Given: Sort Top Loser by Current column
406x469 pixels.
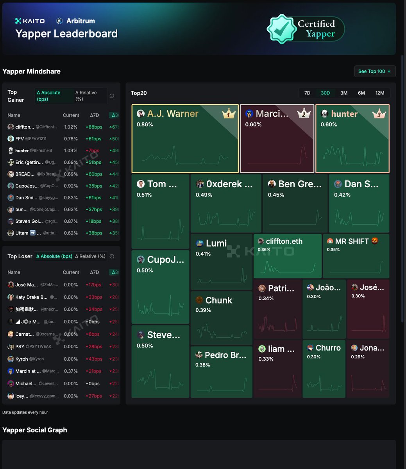Looking at the screenshot, I should point(71,272).
